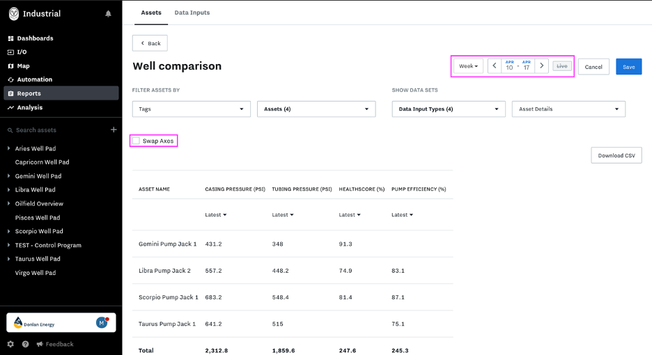652x355 pixels.
Task: Click the owl logo icon
Action: (14, 14)
